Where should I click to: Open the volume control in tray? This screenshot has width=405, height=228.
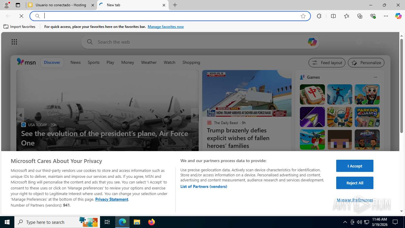pos(359,222)
